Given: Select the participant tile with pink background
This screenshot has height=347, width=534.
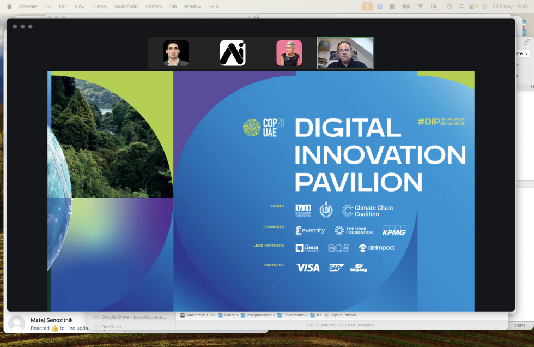Looking at the screenshot, I should pyautogui.click(x=289, y=53).
